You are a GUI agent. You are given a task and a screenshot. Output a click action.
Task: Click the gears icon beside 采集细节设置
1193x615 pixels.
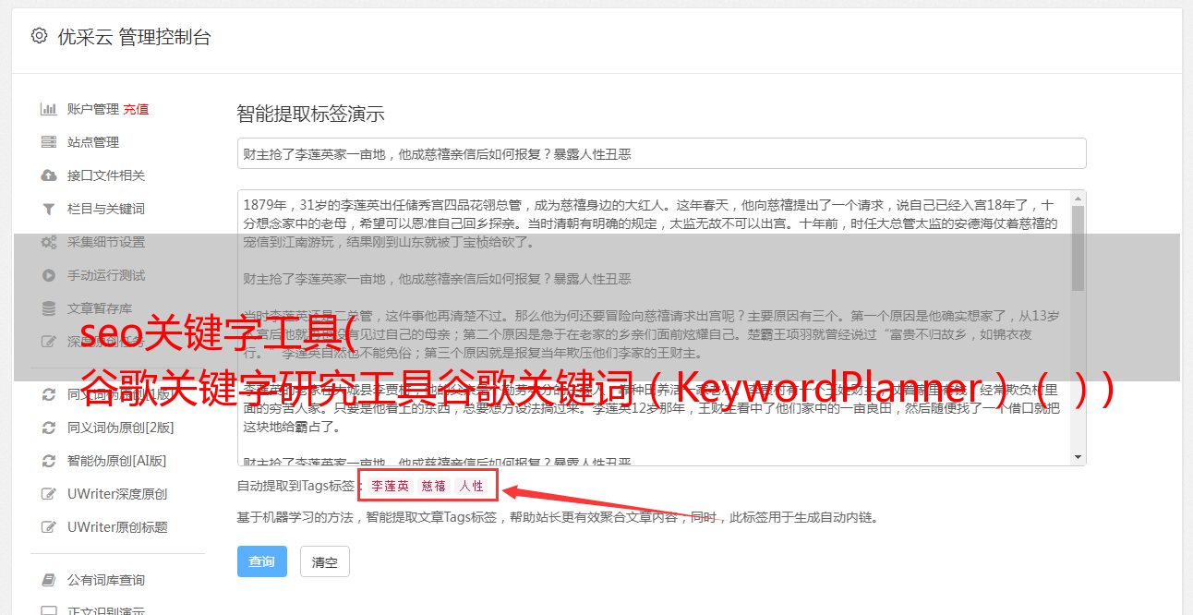point(49,242)
